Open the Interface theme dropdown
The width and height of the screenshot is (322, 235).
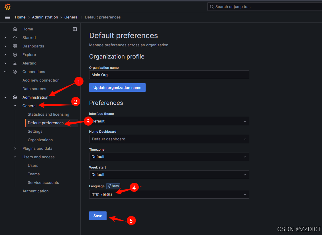click(x=169, y=121)
